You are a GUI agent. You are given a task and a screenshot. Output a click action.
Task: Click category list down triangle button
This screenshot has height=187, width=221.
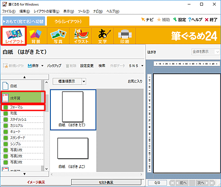pos(25,174)
